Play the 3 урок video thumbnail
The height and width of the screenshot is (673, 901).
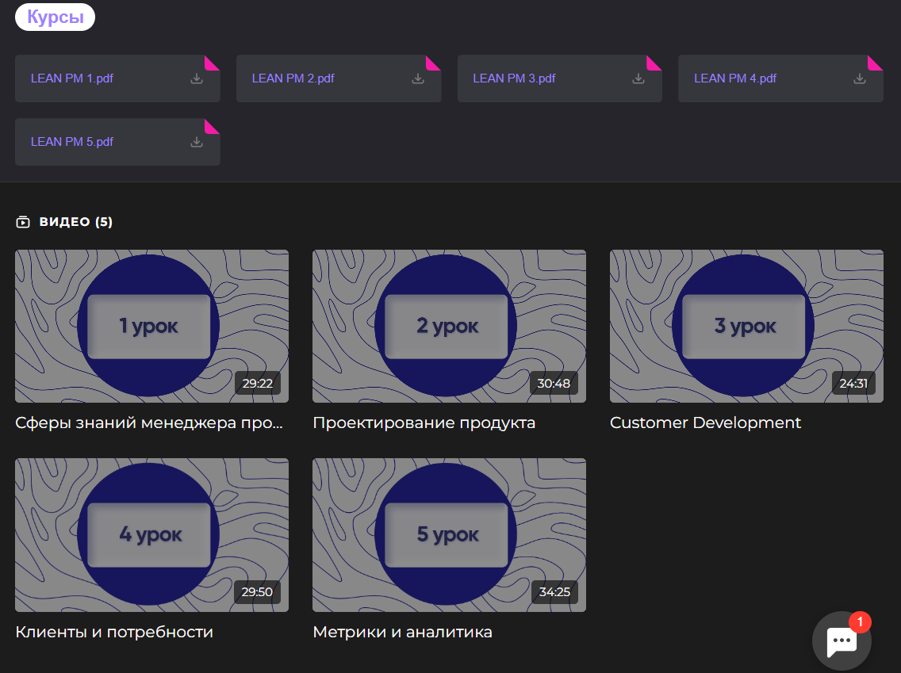[746, 326]
